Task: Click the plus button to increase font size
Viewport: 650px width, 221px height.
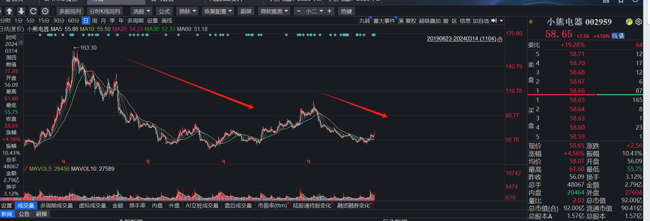Action: tap(329, 11)
